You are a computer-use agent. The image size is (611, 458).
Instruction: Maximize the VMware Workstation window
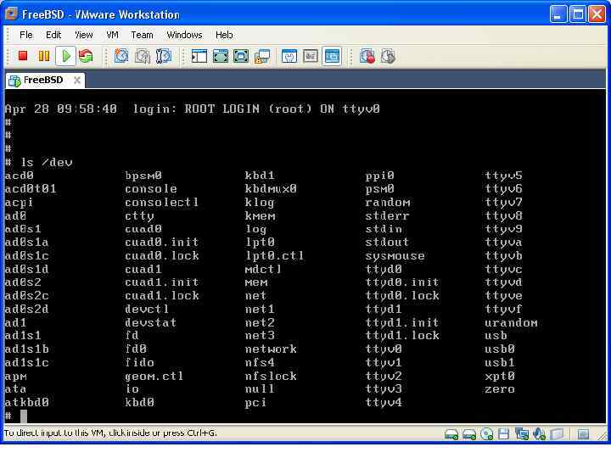tap(578, 14)
